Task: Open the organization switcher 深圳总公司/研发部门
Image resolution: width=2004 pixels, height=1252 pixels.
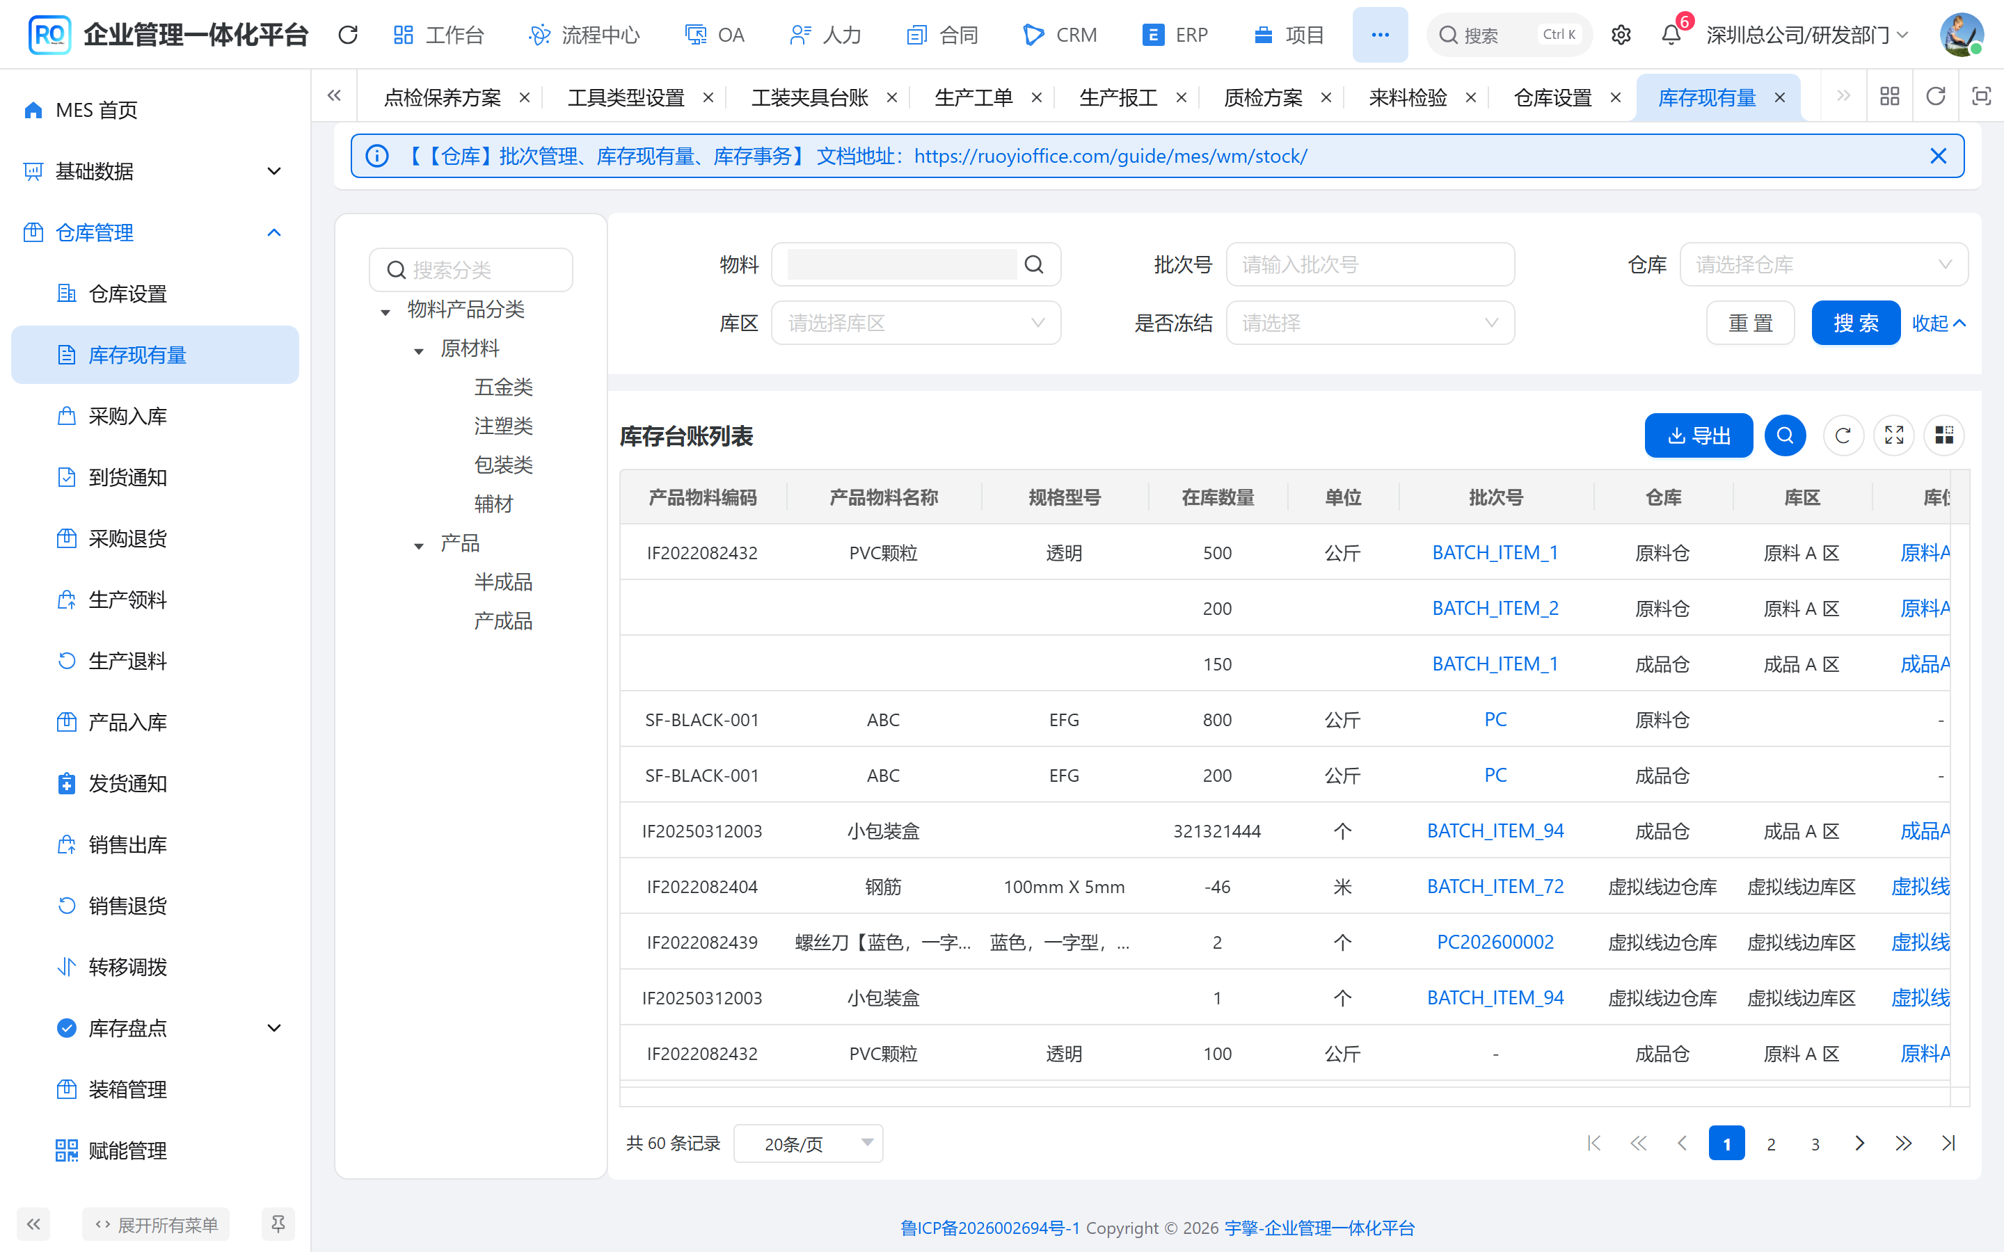Action: [1807, 35]
